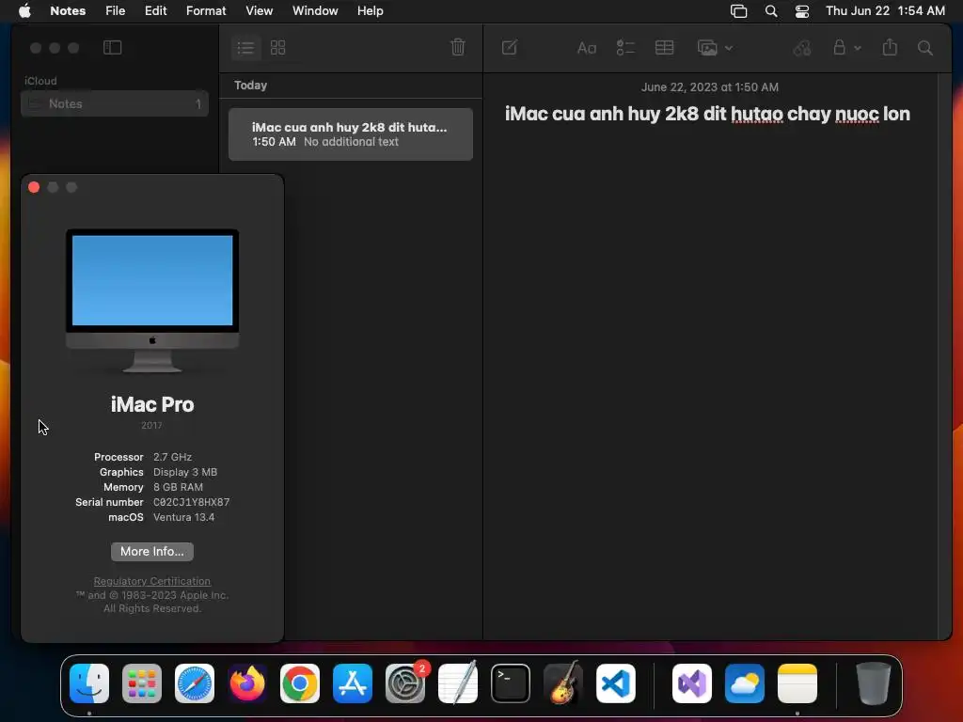Click the add link icon in toolbar
963x722 pixels.
tap(802, 48)
